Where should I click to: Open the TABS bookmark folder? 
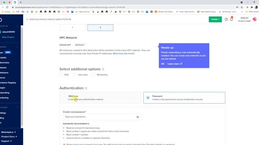click(16, 12)
